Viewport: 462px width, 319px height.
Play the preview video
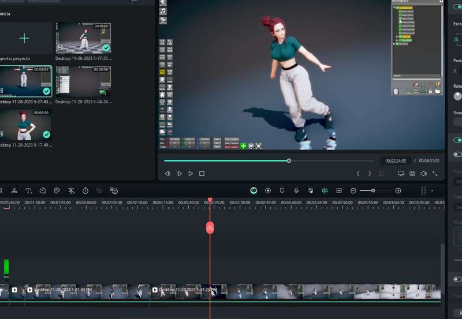[191, 174]
